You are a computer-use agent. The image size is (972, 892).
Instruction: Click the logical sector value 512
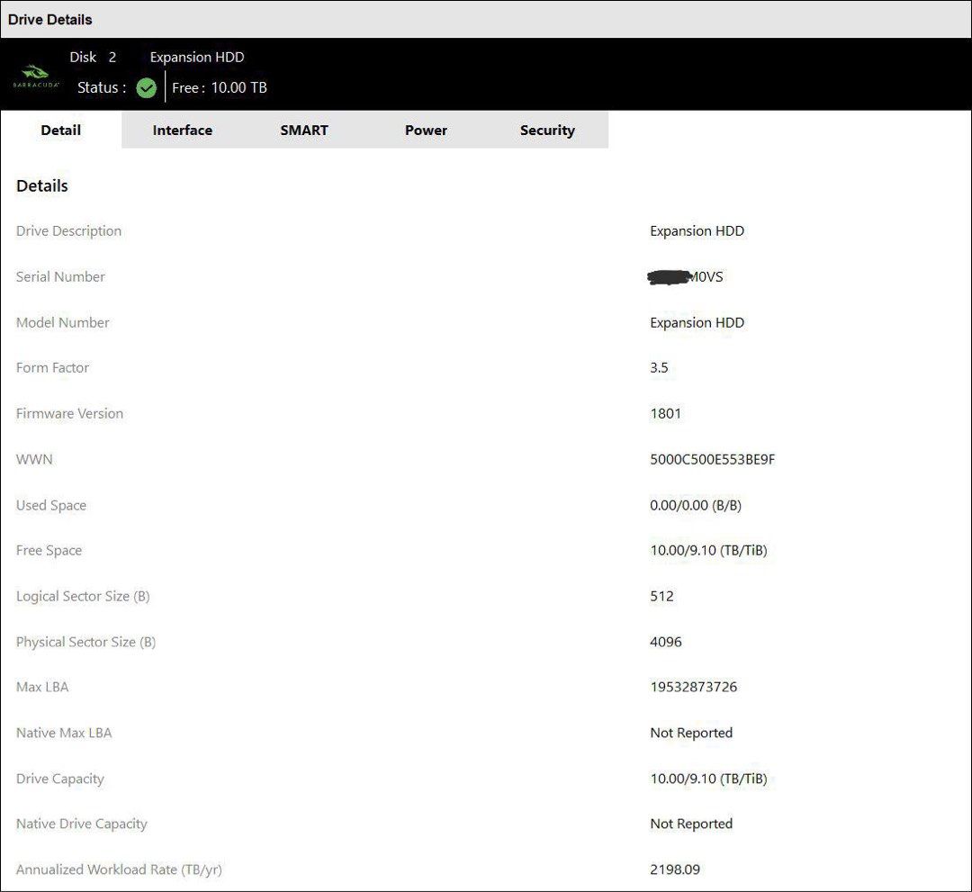click(661, 597)
